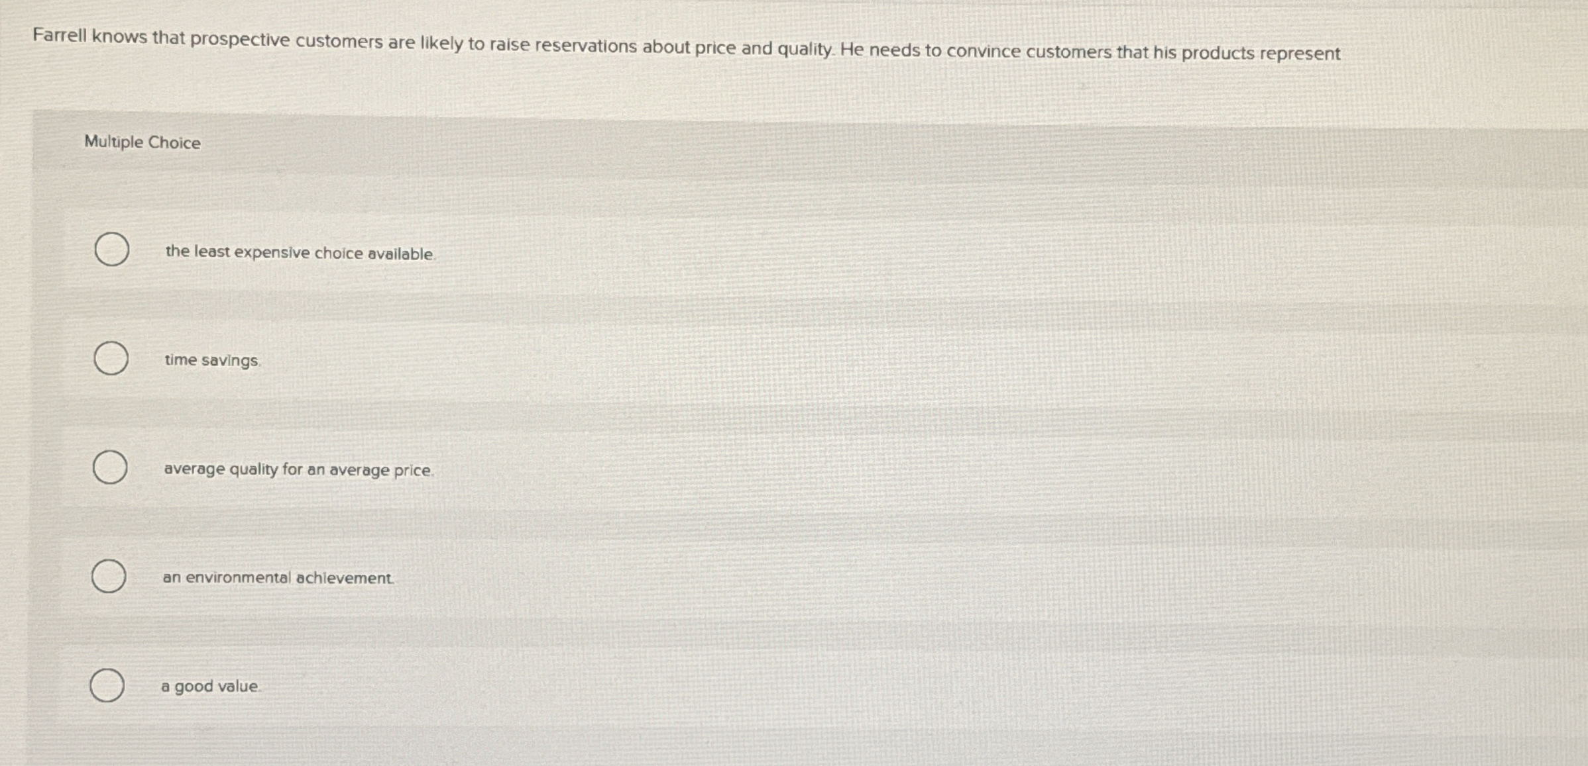1588x766 pixels.
Task: Select the radio button for 'average quality for an average price'
Action: (x=109, y=468)
